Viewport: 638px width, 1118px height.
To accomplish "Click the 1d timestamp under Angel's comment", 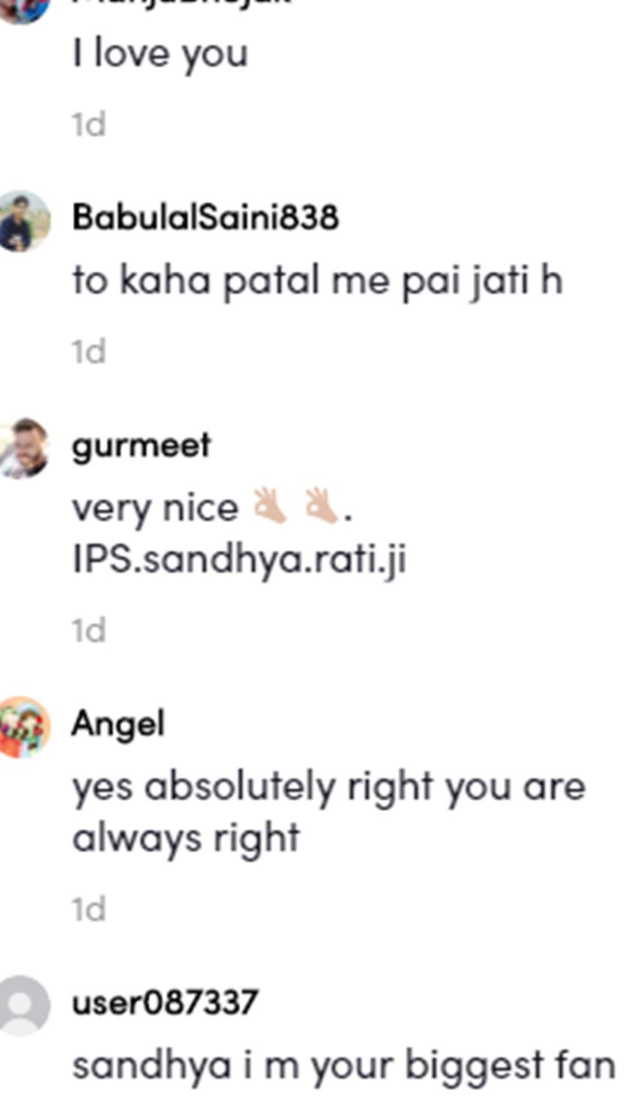I will click(x=89, y=909).
